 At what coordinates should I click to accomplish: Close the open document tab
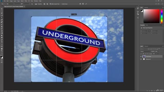[24, 6]
